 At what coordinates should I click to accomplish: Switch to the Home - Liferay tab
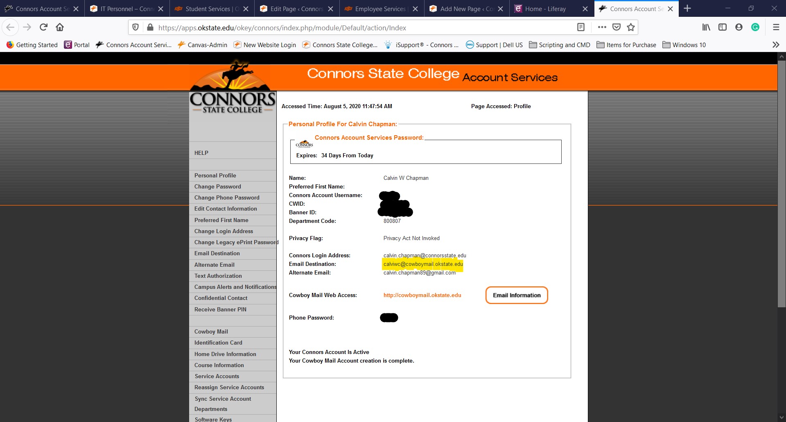(544, 8)
